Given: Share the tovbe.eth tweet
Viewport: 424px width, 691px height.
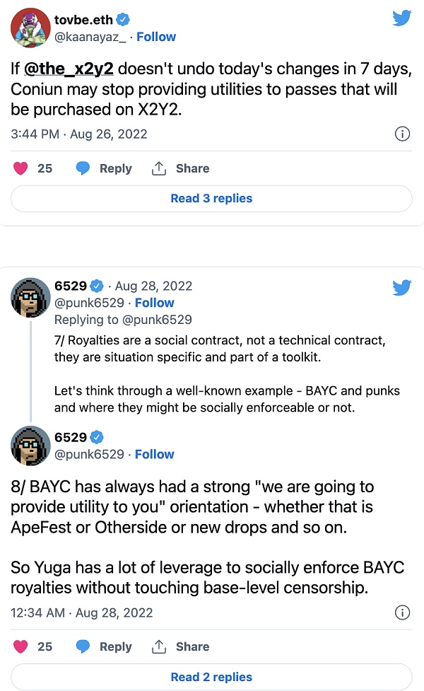Looking at the screenshot, I should coord(180,168).
